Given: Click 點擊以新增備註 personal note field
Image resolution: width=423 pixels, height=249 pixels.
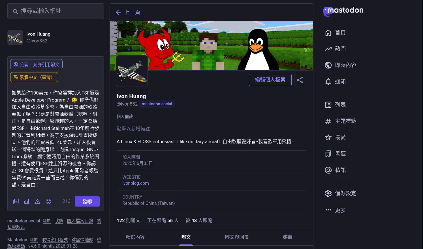Looking at the screenshot, I should click(x=133, y=129).
